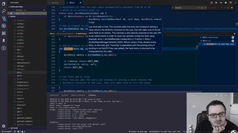Open crc16.c in the explorer

(20, 34)
